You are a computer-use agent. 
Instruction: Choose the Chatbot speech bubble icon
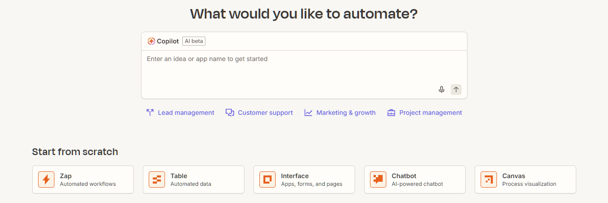[378, 179]
